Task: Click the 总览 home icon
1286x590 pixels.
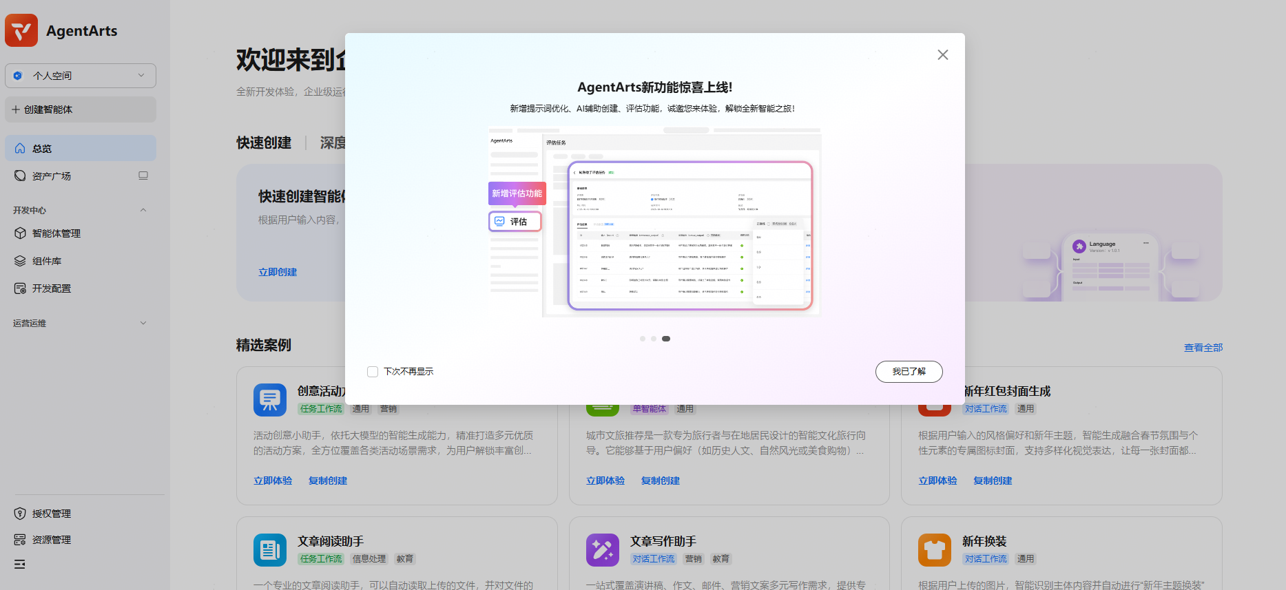Action: [x=20, y=148]
